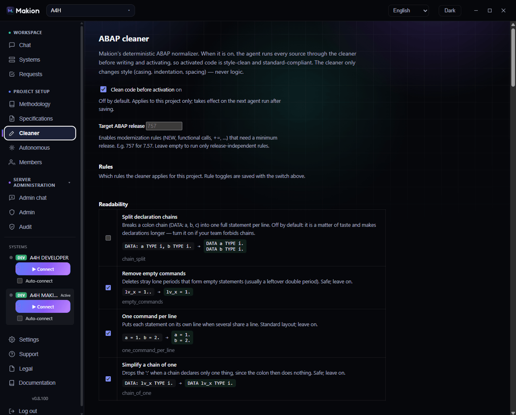Toggle Clean code before activation checkbox
This screenshot has width=516, height=415.
click(104, 90)
